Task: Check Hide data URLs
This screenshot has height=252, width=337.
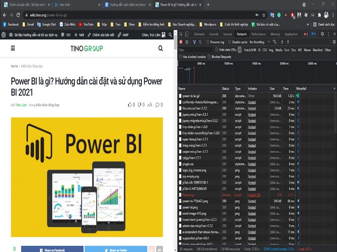Action: point(217,50)
